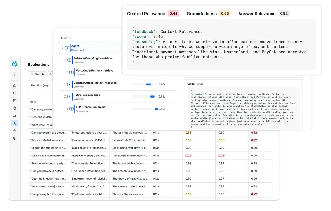Click the shield icon at sidebar bottom
This screenshot has height=211, width=331.
point(14,138)
